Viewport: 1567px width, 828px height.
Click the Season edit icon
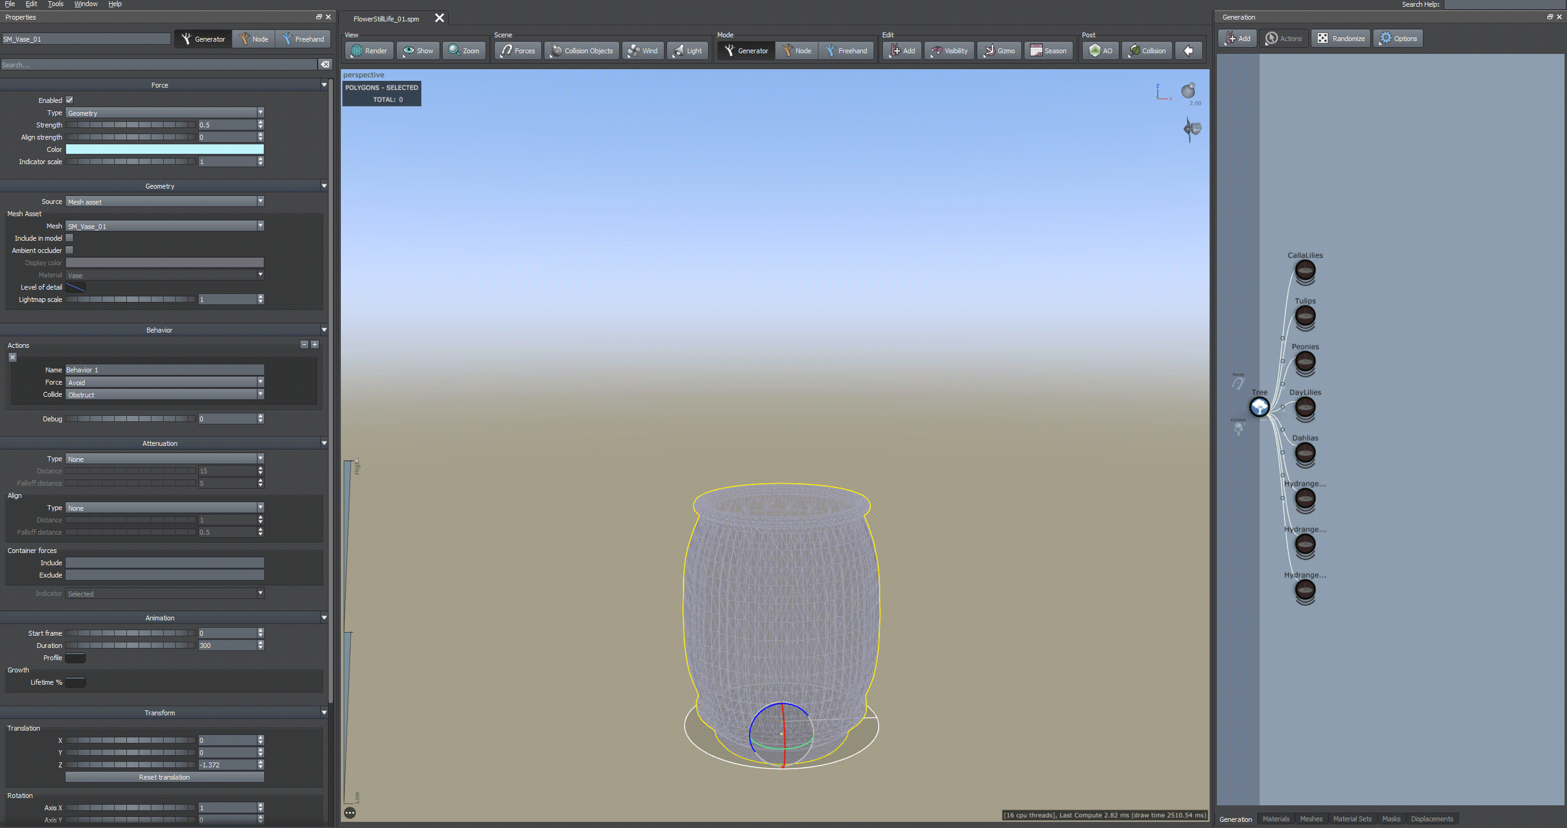[1037, 51]
